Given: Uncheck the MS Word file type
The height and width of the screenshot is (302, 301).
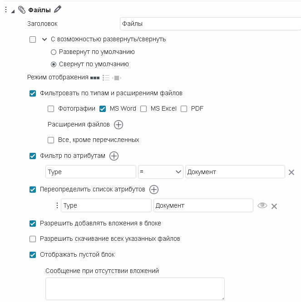Looking at the screenshot, I should coord(103,109).
